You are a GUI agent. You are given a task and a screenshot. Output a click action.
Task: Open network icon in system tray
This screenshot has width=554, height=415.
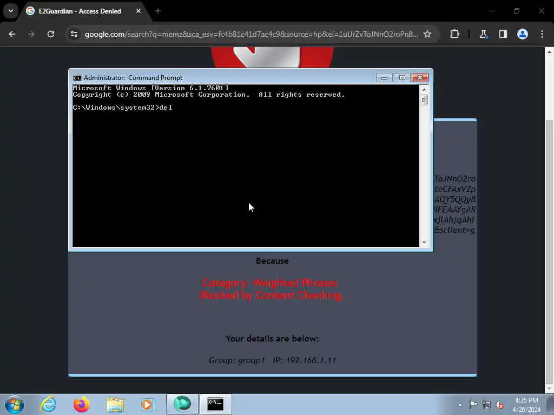point(486,405)
